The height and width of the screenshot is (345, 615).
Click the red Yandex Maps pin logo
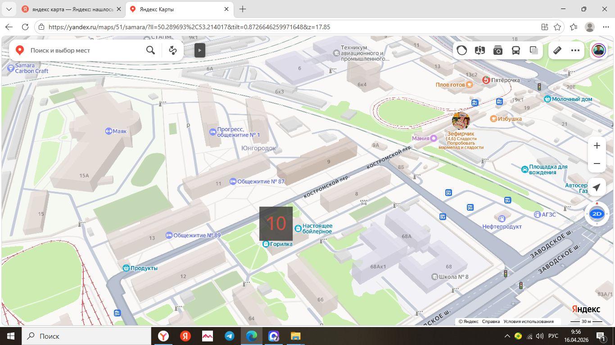point(20,50)
